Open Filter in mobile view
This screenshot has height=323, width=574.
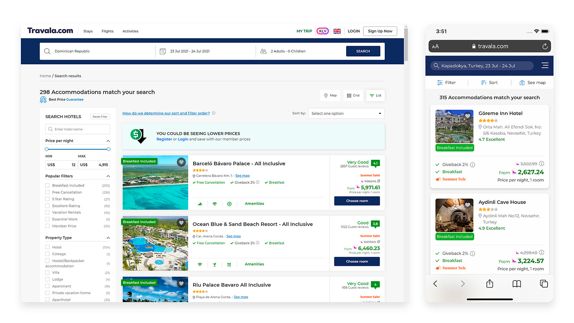[x=446, y=83]
